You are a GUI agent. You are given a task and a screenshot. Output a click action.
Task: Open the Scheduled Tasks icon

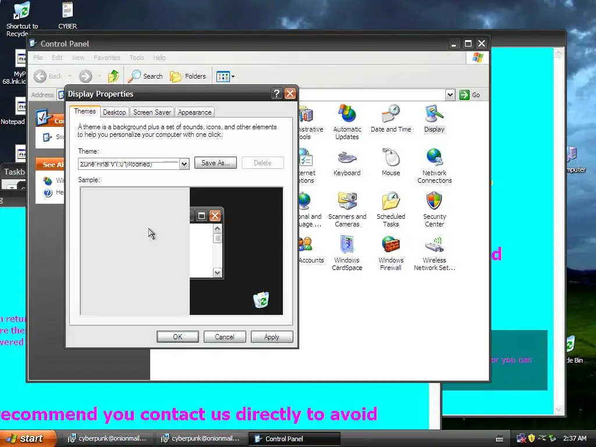[391, 210]
